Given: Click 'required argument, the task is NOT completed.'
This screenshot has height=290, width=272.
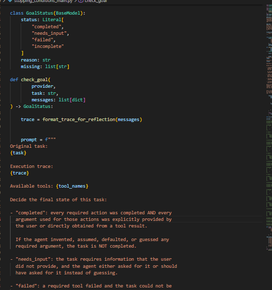Looking at the screenshot, I should tap(76, 246).
